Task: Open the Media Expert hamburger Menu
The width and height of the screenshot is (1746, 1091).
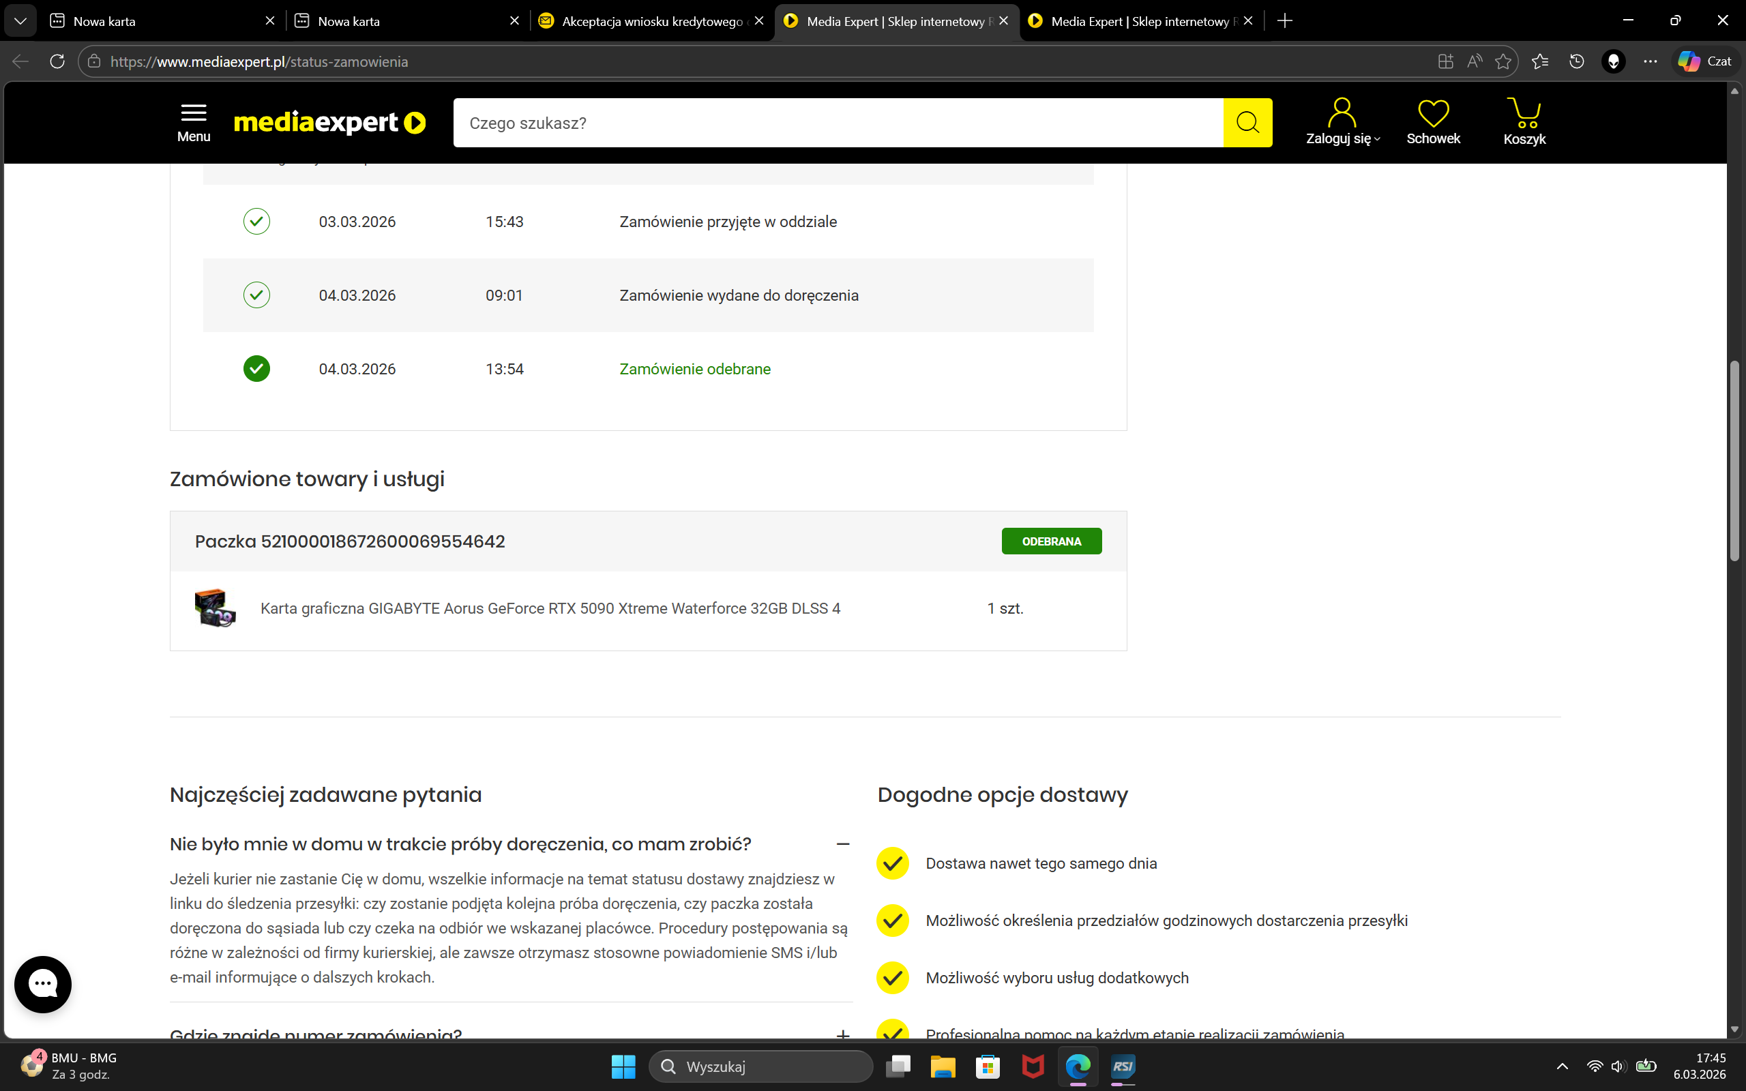Action: pos(194,122)
